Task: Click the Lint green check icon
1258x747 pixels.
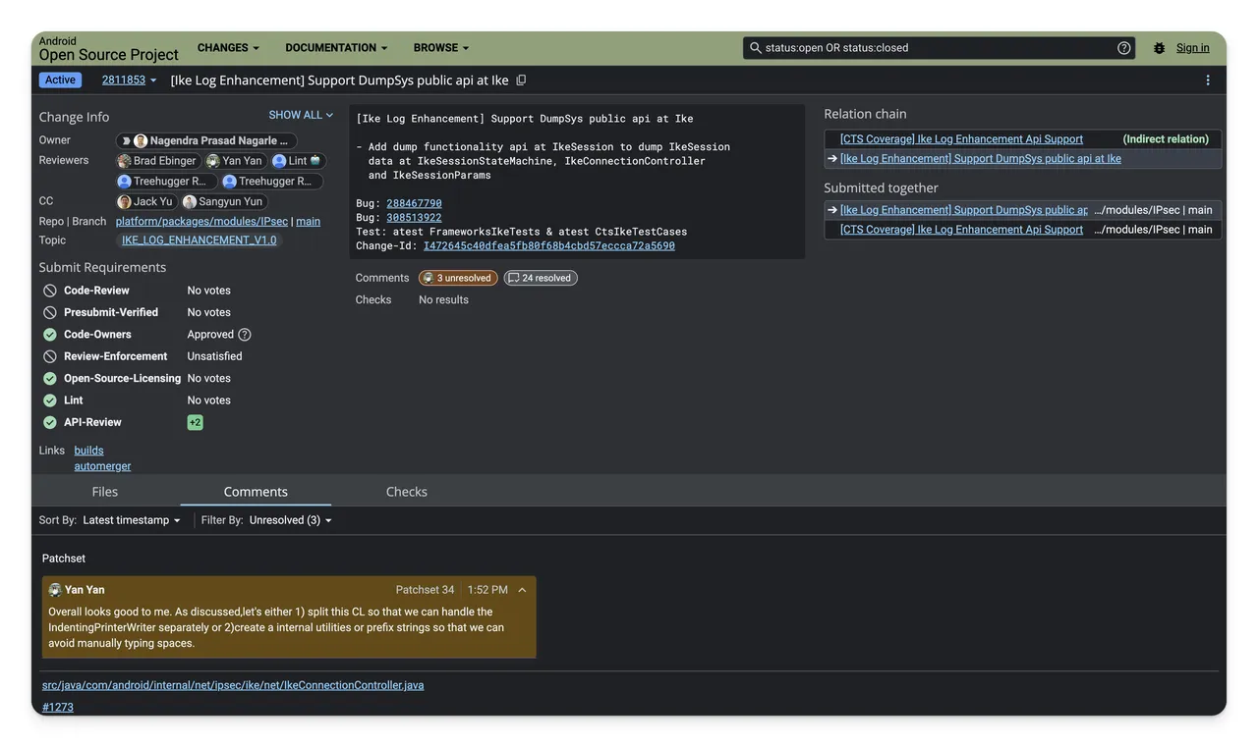Action: click(50, 400)
